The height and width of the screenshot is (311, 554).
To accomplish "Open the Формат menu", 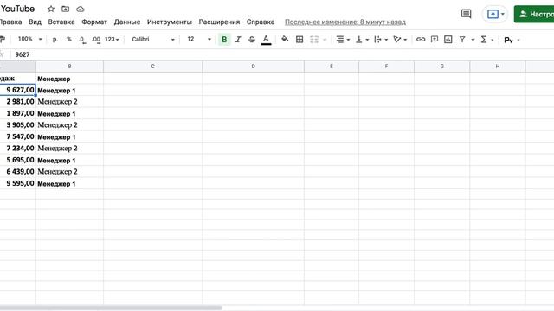I will pyautogui.click(x=94, y=22).
